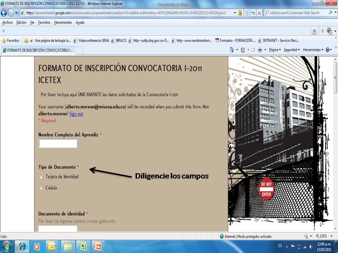Viewport: 338px width, 253px height.
Task: Open the Una página de teología favorite
Action: tap(50, 40)
